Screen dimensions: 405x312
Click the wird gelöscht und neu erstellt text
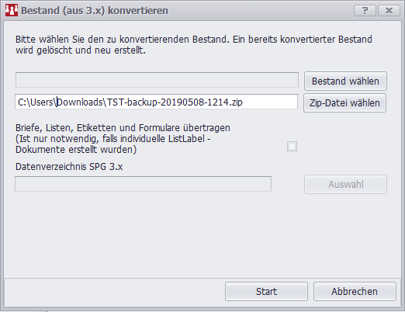click(x=81, y=50)
